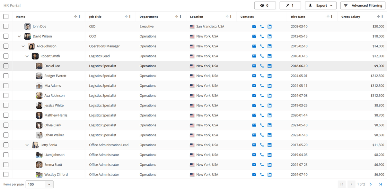Click the email icon for Letty Sonia

click(254, 145)
